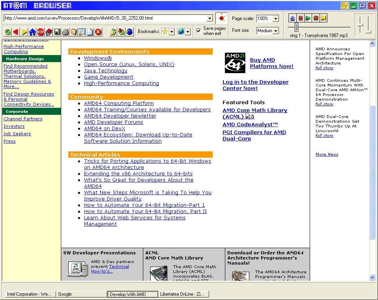Save the page with the floppy disk icon
The width and height of the screenshot is (378, 300).
(57, 32)
